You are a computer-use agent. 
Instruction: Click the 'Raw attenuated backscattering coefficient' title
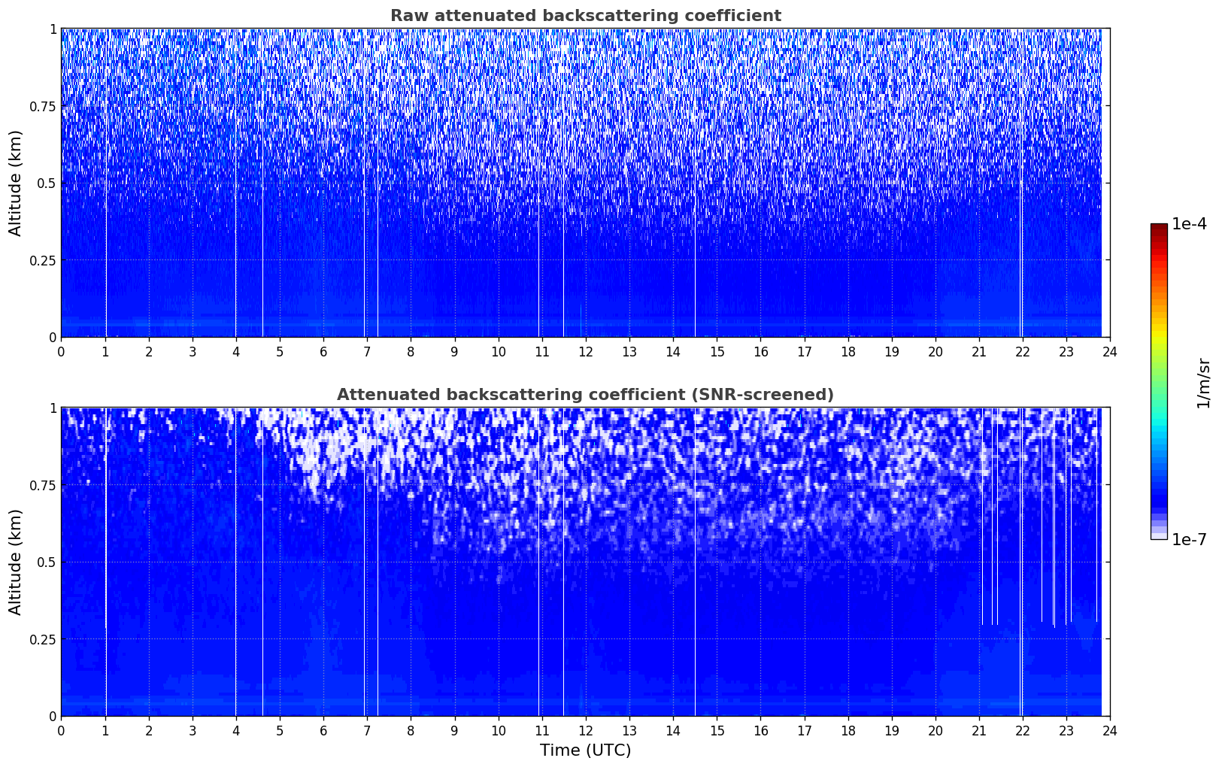point(585,16)
